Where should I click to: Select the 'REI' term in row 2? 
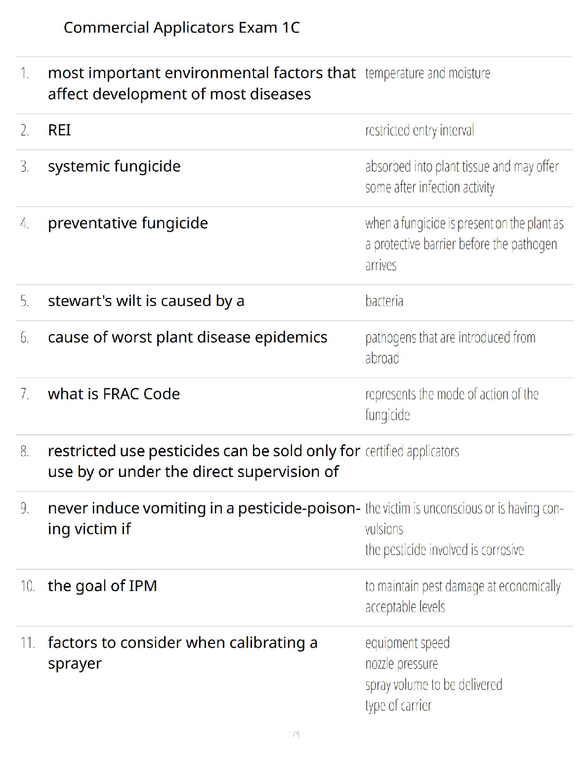59,130
